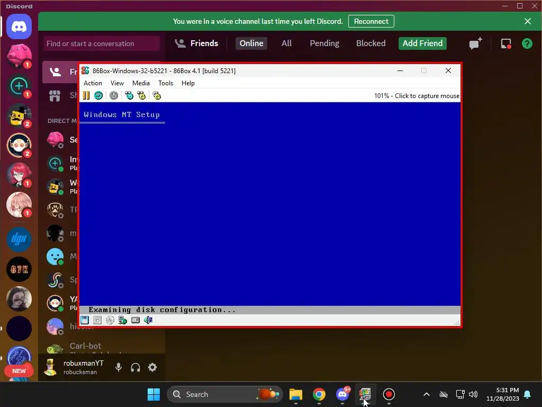
Task: Open Discord User Settings gear
Action: (x=152, y=367)
